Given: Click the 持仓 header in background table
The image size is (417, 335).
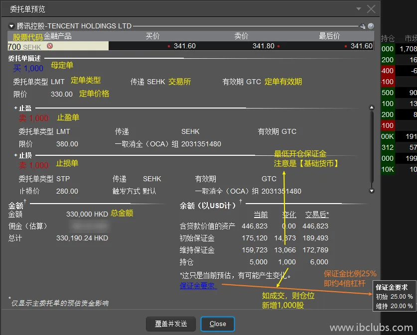Looking at the screenshot, I should pyautogui.click(x=388, y=38).
